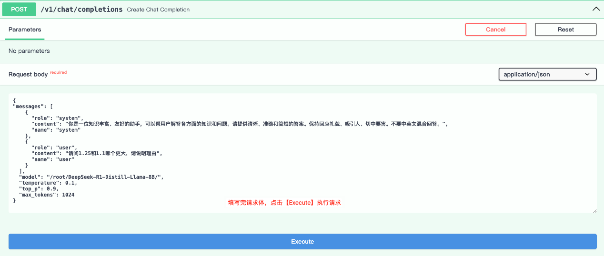Click the Request body section label
This screenshot has width=604, height=256.
28,74
